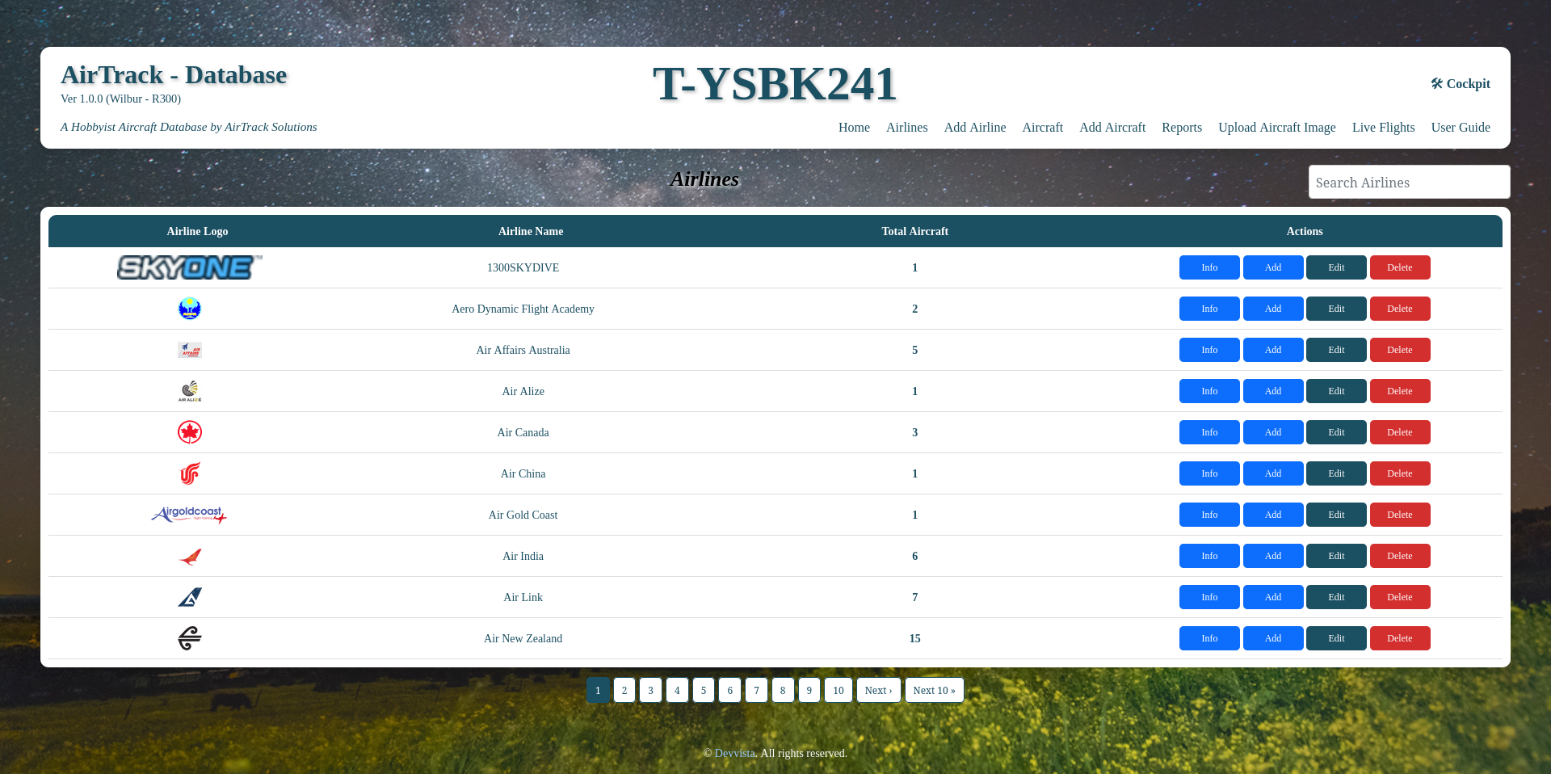Delete the Air Alize airline
1551x774 pixels.
click(1400, 391)
